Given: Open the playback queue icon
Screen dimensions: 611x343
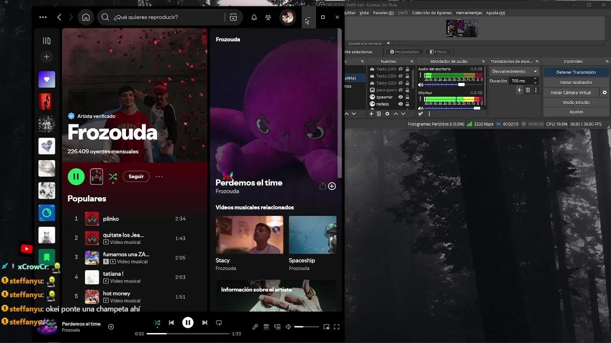Looking at the screenshot, I should click(x=266, y=327).
